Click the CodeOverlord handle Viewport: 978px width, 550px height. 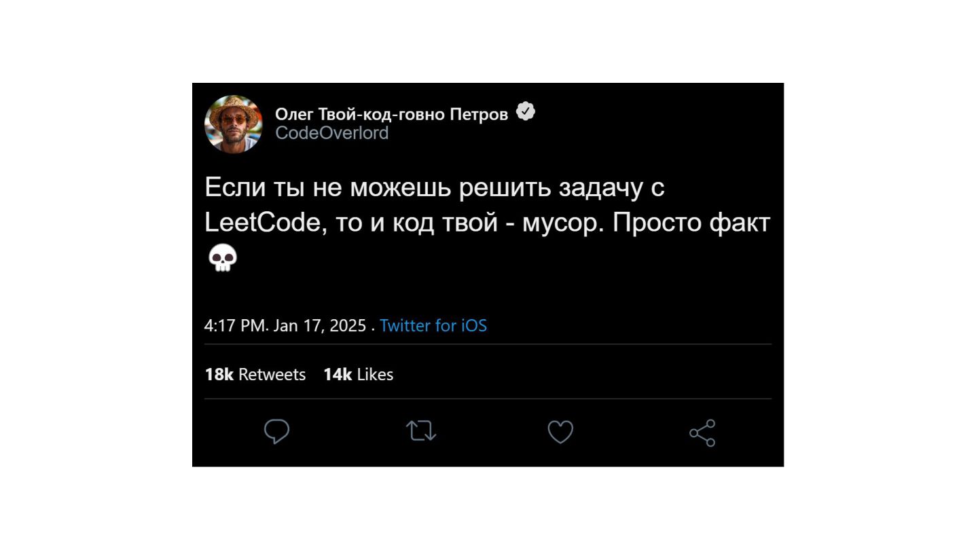(331, 133)
